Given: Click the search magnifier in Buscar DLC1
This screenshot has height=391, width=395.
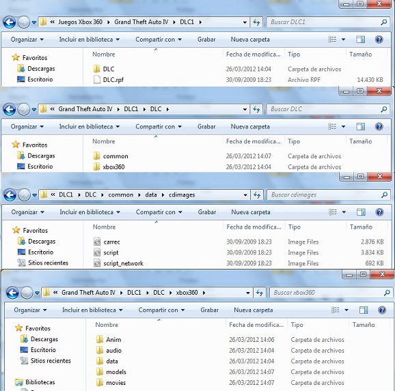Looking at the screenshot, I should point(383,22).
